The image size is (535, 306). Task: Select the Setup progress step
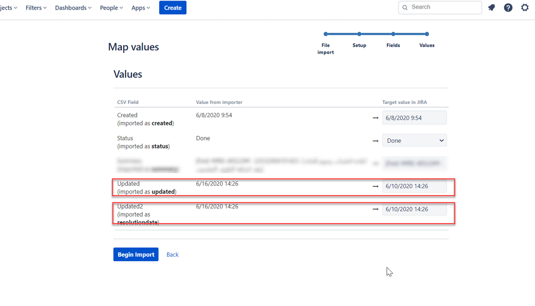tap(359, 40)
